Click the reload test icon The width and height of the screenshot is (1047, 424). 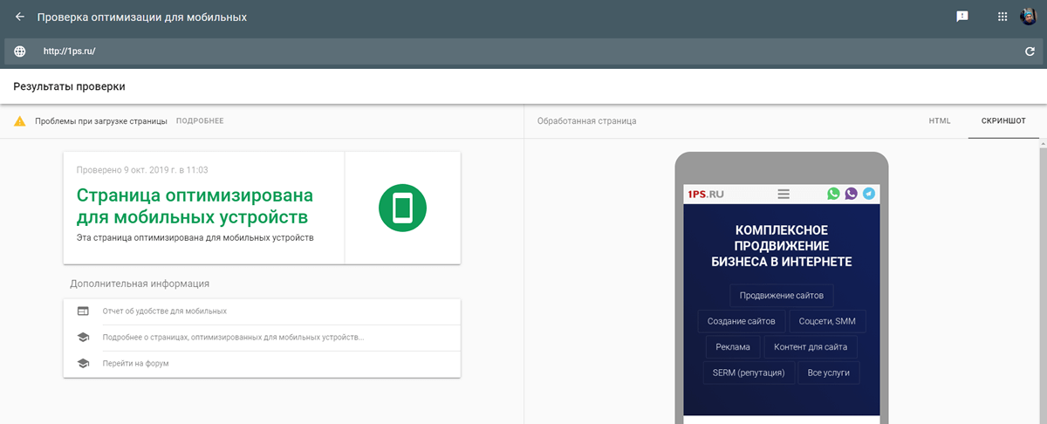[1030, 51]
